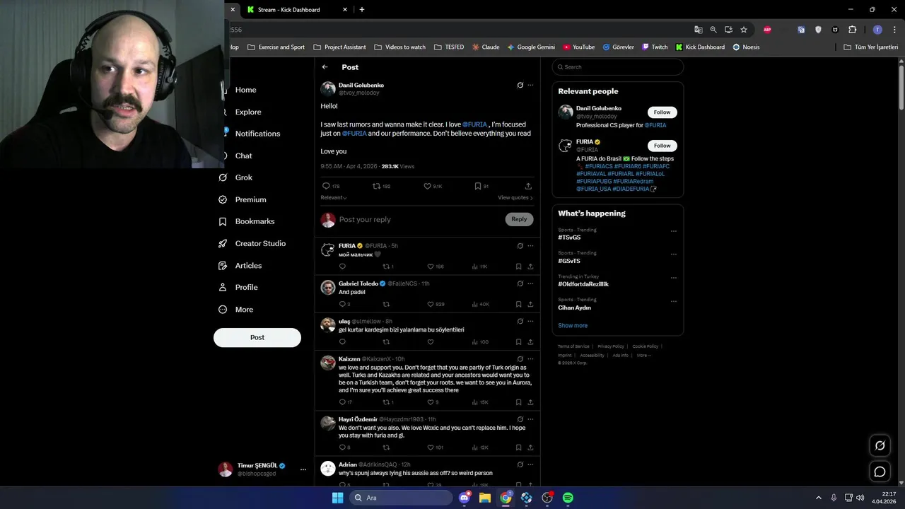Viewport: 905px width, 509px height.
Task: Like Hayri Özdemir's reply with 101 likes
Action: [431, 447]
